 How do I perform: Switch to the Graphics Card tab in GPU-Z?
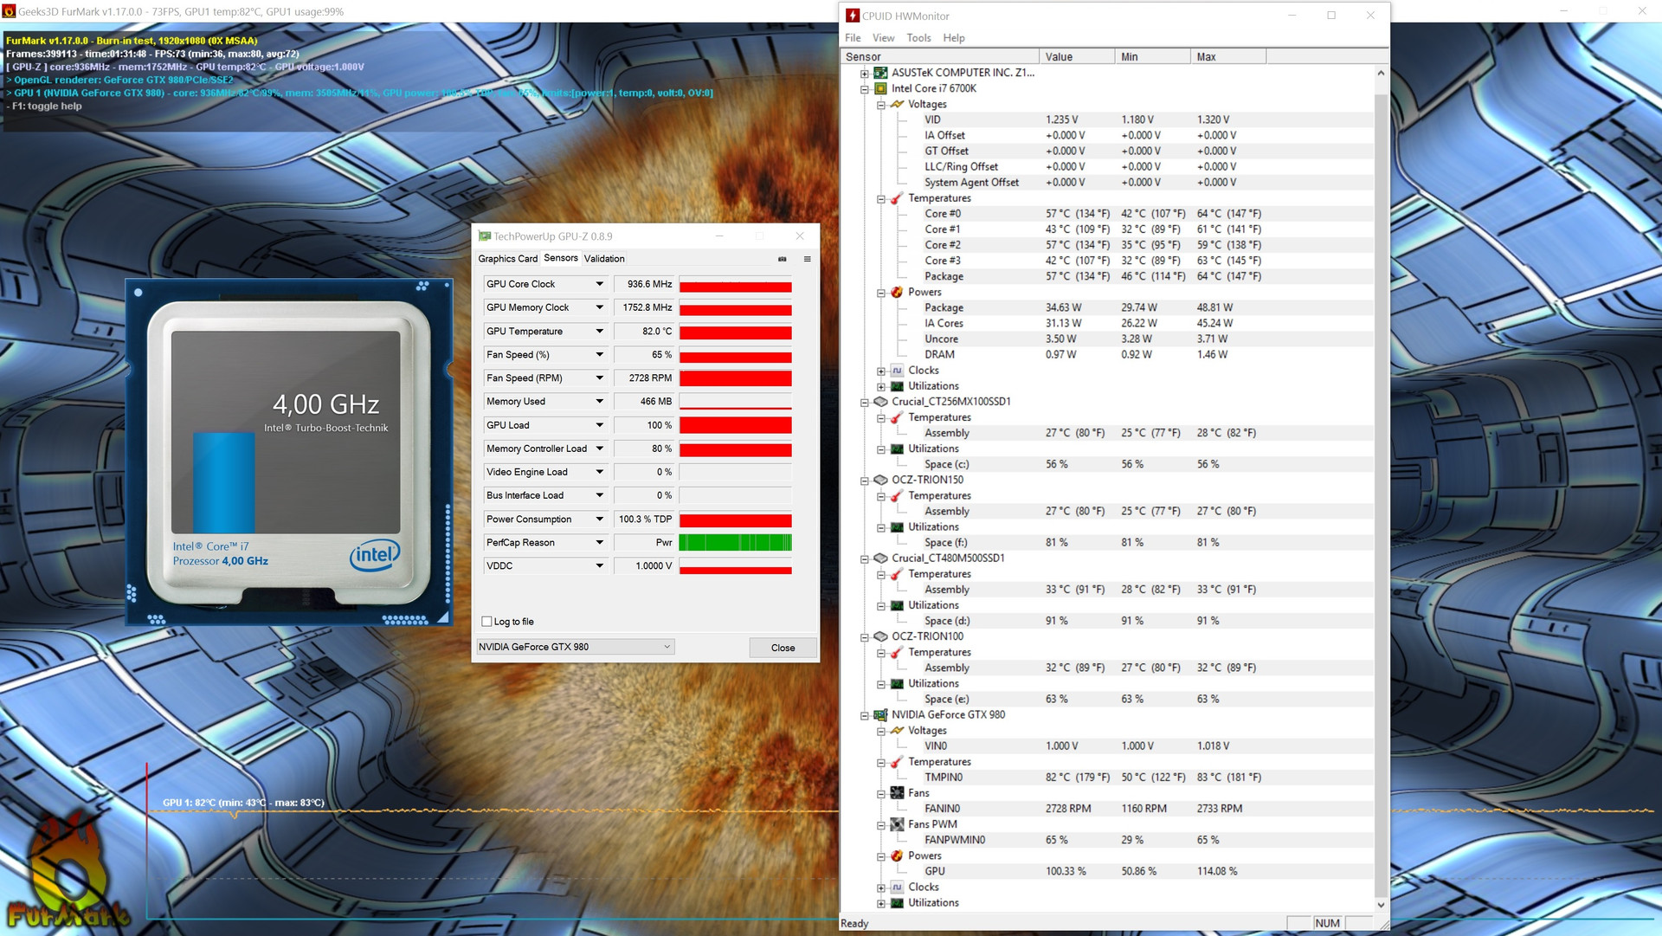click(x=508, y=259)
